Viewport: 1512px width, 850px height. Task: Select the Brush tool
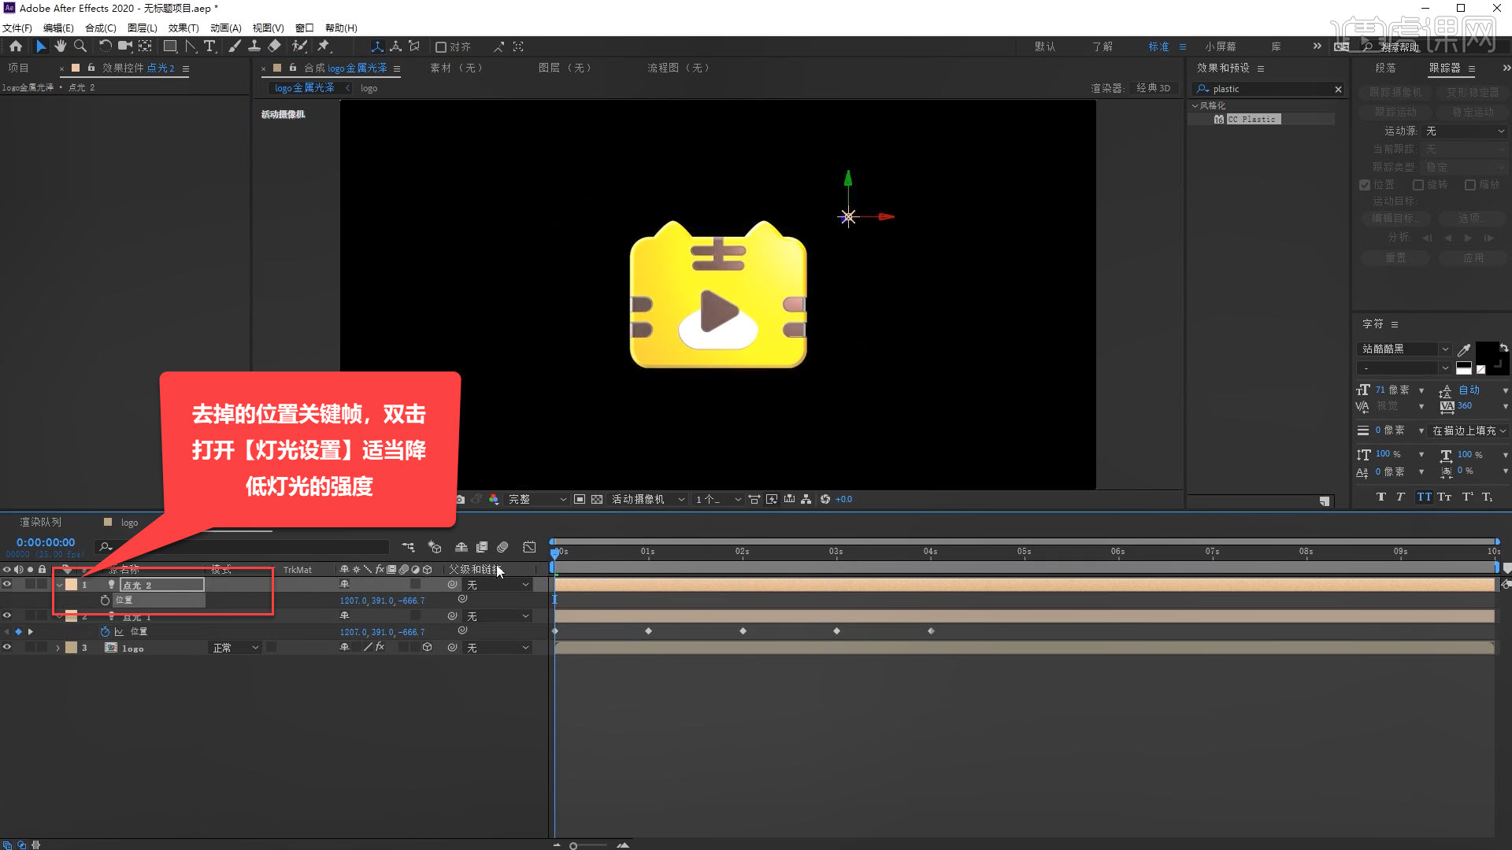point(235,46)
